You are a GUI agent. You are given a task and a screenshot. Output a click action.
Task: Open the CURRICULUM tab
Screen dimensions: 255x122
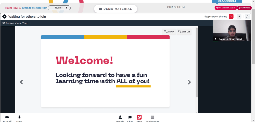coord(176,7)
